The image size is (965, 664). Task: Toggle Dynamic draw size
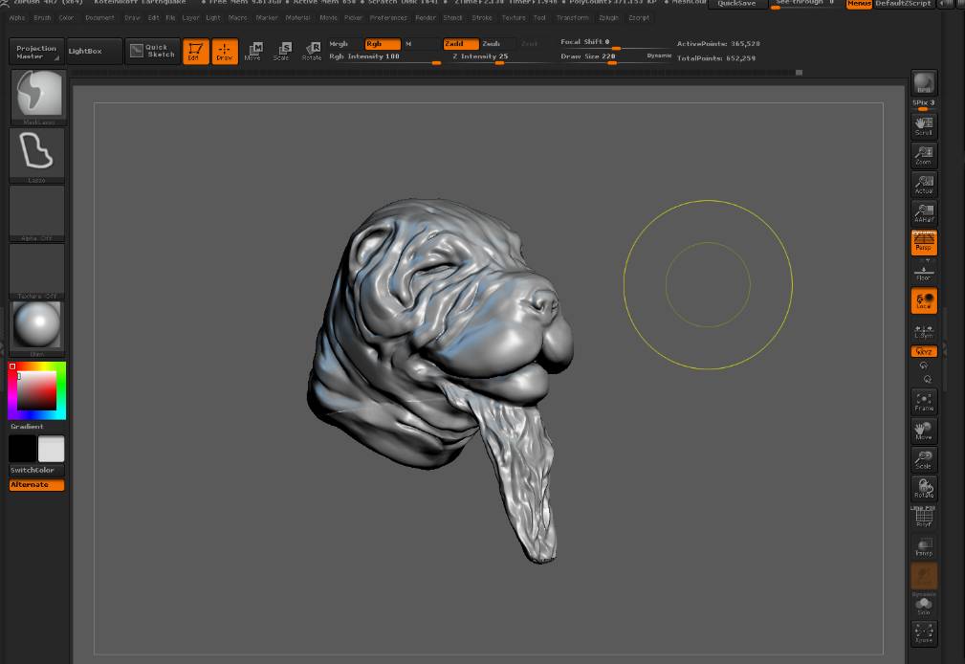coord(659,56)
